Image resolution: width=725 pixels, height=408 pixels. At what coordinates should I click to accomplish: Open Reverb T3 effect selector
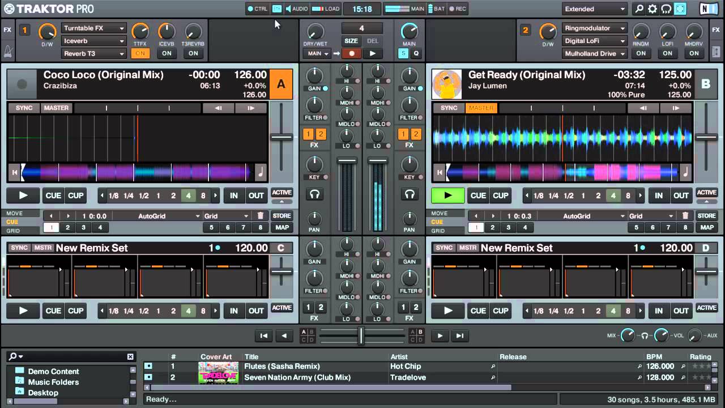coord(93,53)
